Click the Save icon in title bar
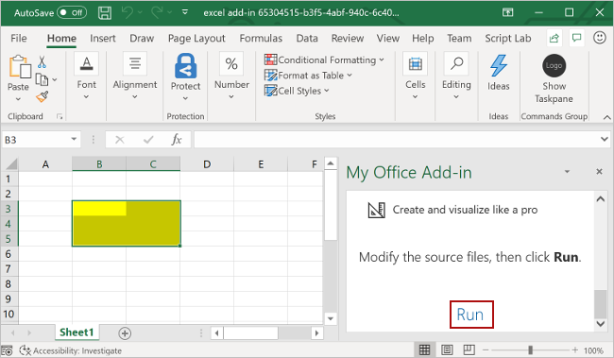 coord(105,13)
